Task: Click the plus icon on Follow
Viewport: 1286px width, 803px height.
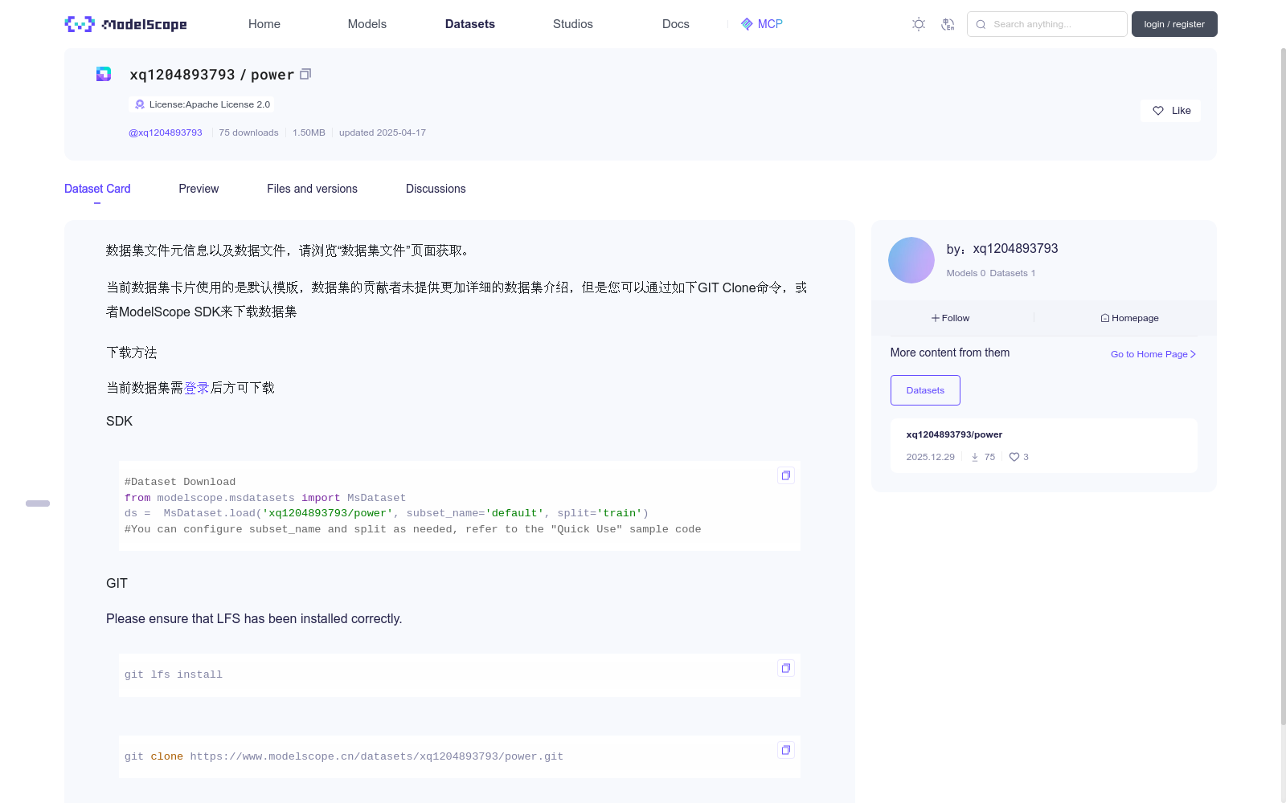Action: (936, 318)
